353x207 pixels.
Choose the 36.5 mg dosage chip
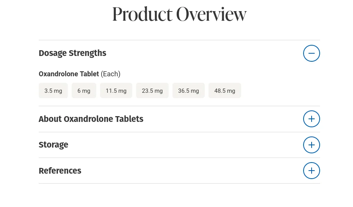click(188, 91)
